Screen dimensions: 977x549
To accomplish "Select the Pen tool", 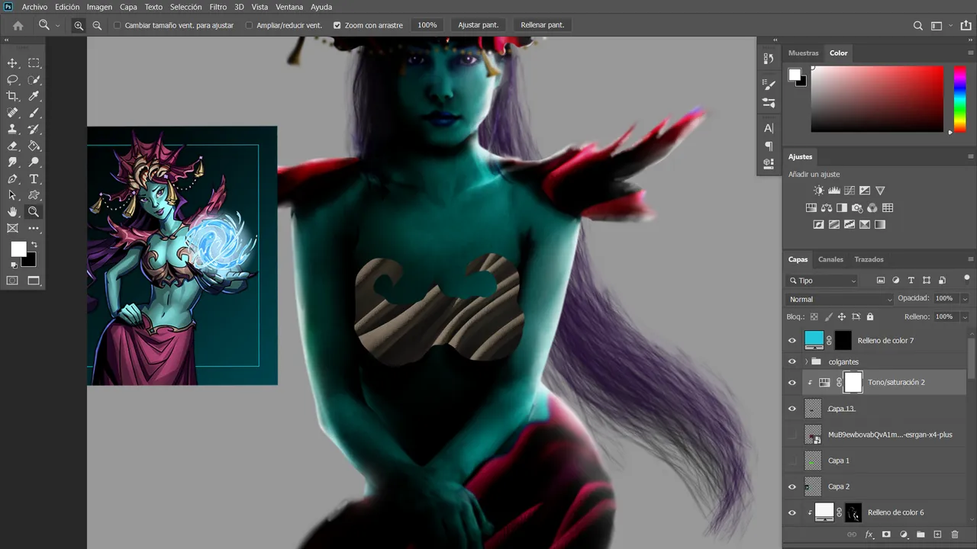I will pos(12,179).
